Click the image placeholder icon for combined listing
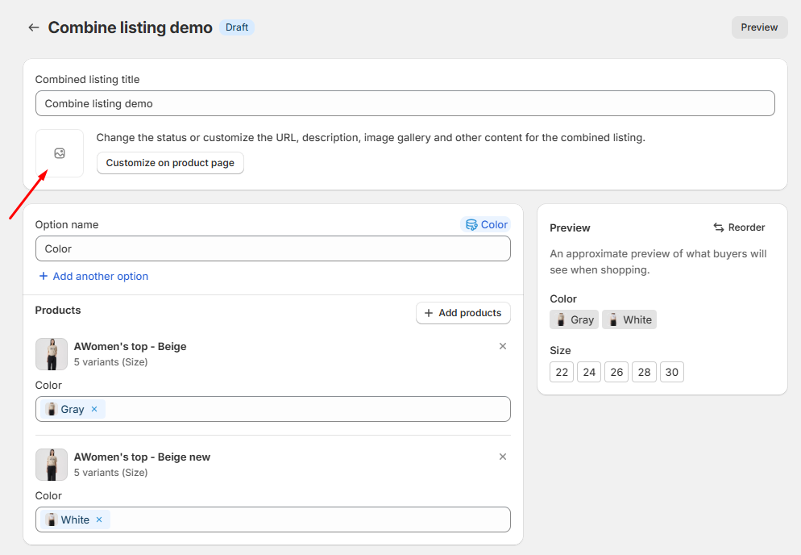This screenshot has width=801, height=555. tap(60, 153)
